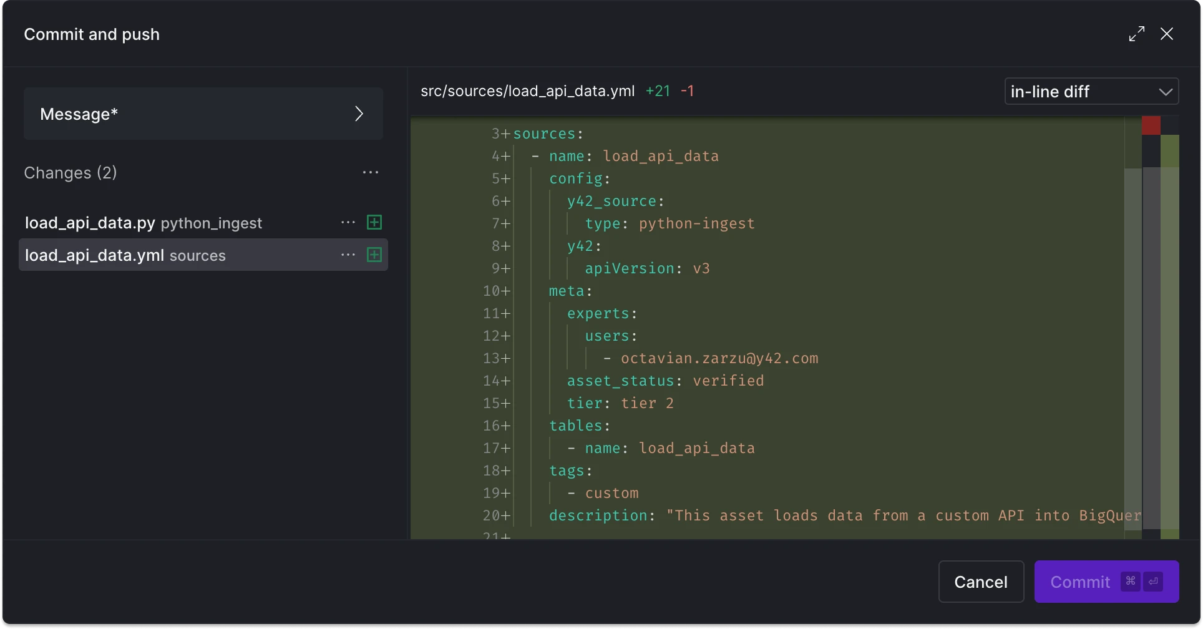Stage load_api_data.yml using the plus icon
The height and width of the screenshot is (629, 1203).
(x=374, y=255)
